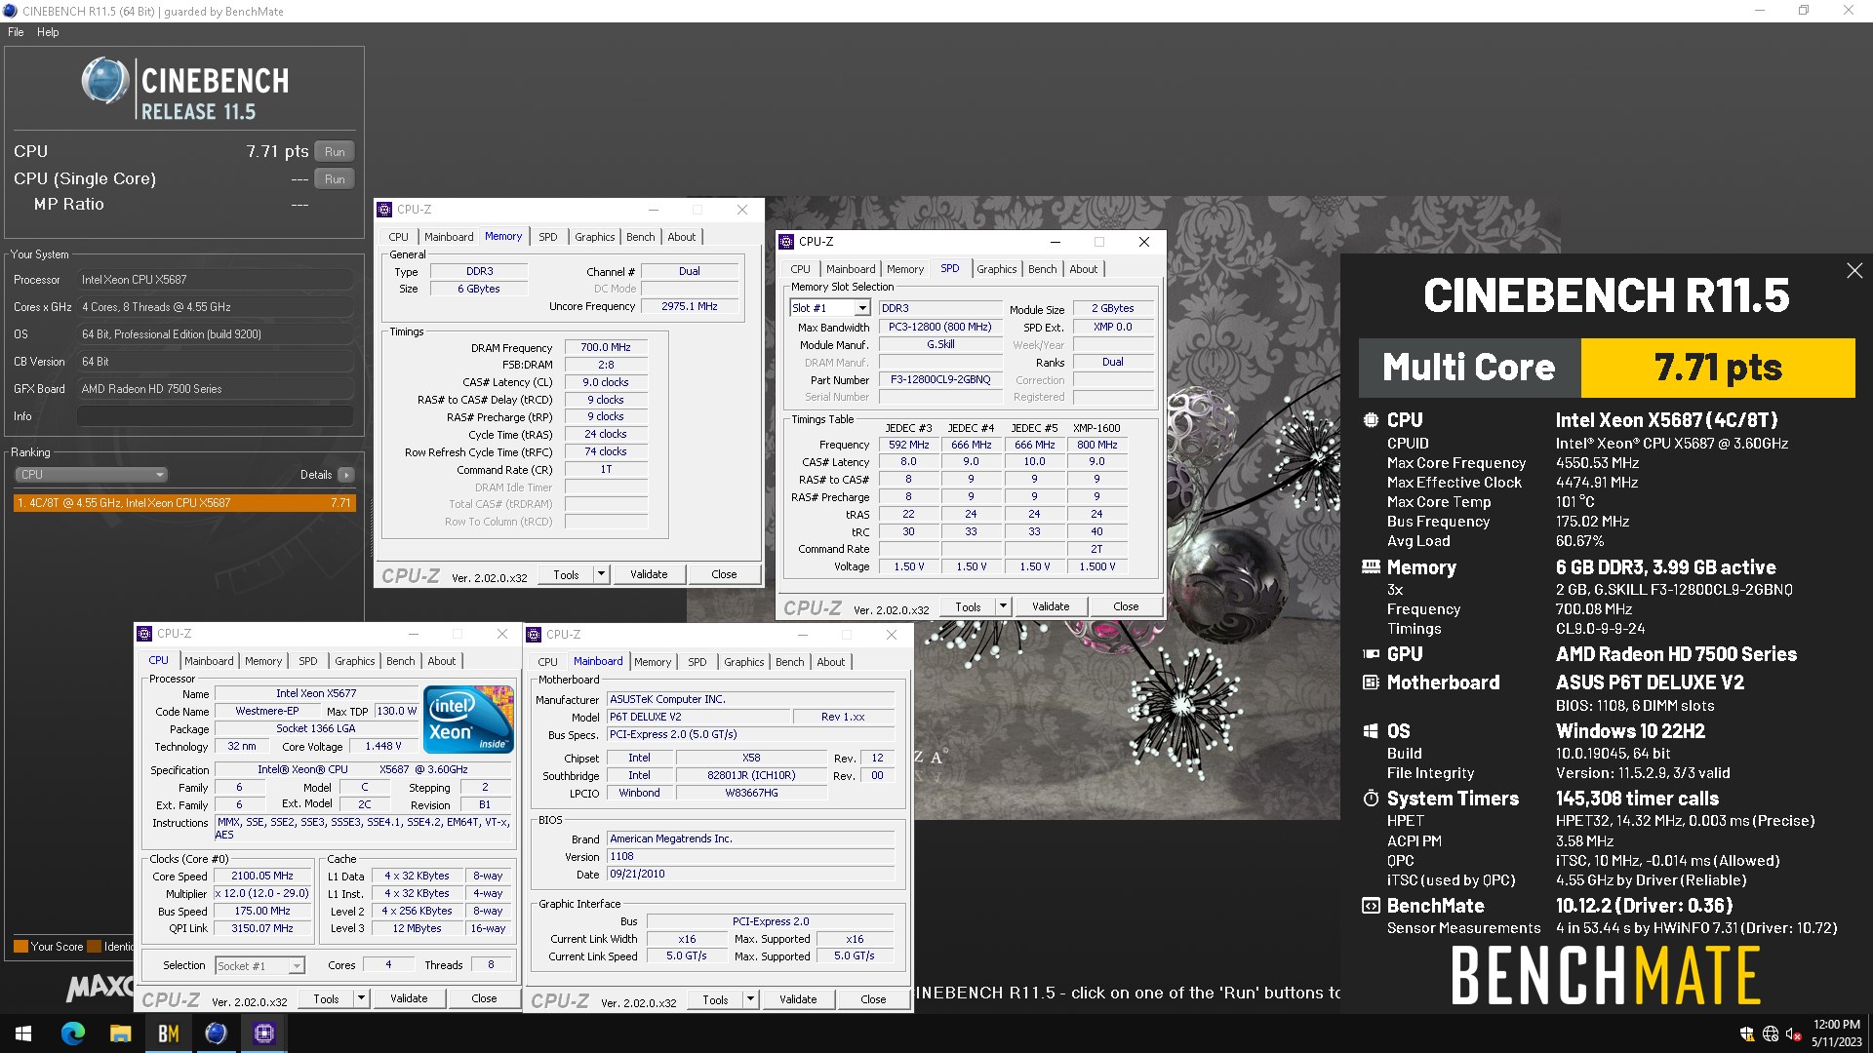Switch to About tab in Mainboard window
The height and width of the screenshot is (1053, 1873).
click(831, 662)
